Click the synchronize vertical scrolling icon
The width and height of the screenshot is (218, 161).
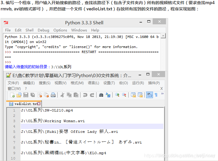133,95
